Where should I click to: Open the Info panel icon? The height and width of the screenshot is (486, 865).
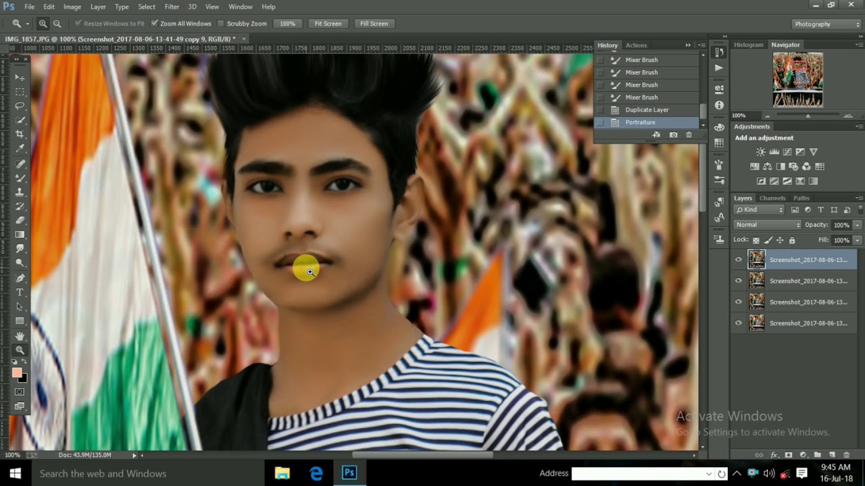click(x=719, y=105)
